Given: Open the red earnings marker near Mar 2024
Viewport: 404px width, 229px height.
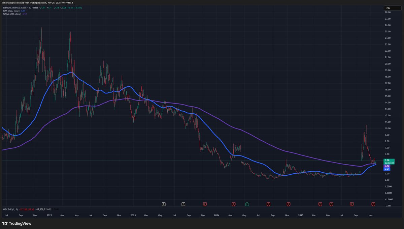Looking at the screenshot, I should 234,204.
